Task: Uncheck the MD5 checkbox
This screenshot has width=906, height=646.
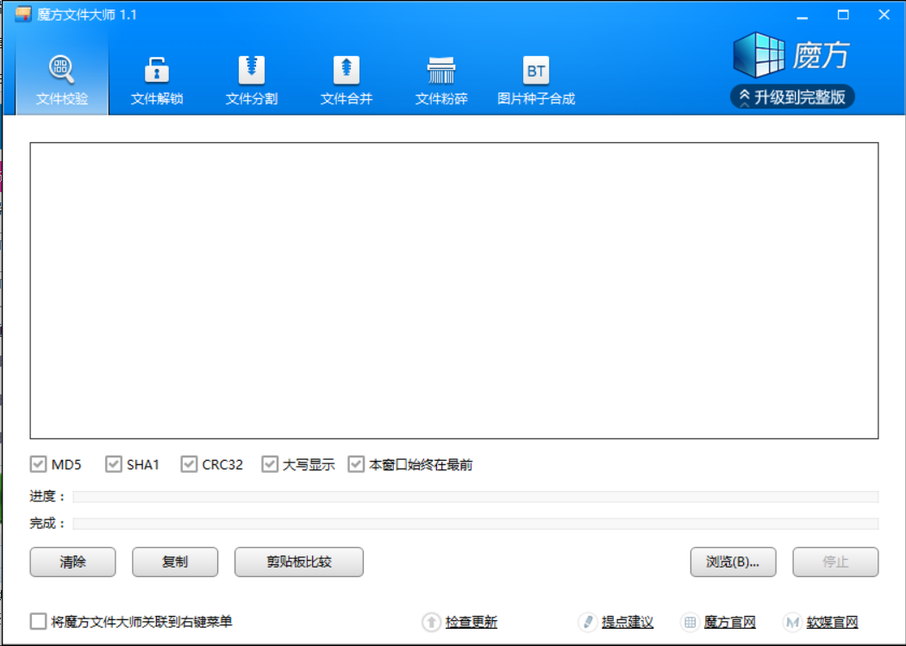Action: click(38, 464)
